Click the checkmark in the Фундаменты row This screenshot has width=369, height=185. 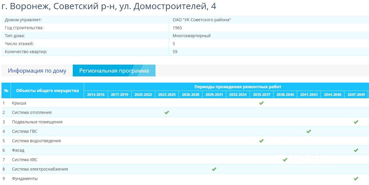click(x=356, y=179)
